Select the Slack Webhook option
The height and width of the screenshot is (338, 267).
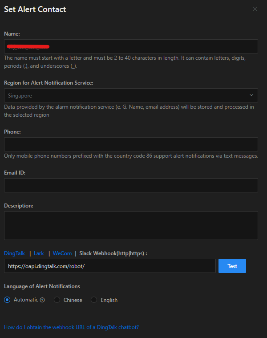click(113, 253)
